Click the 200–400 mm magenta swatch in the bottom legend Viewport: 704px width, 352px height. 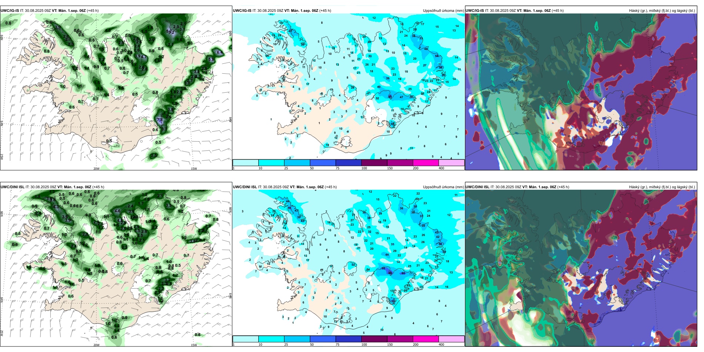(x=426, y=339)
